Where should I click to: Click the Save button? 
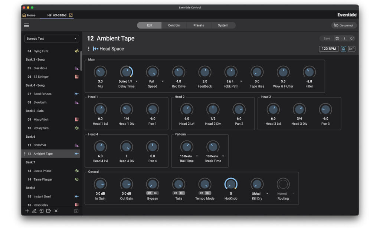coord(327,38)
